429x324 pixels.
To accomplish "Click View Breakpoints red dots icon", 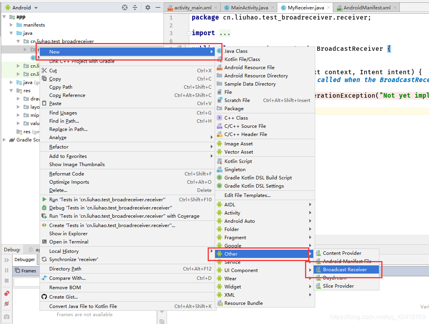I will click(x=7, y=294).
